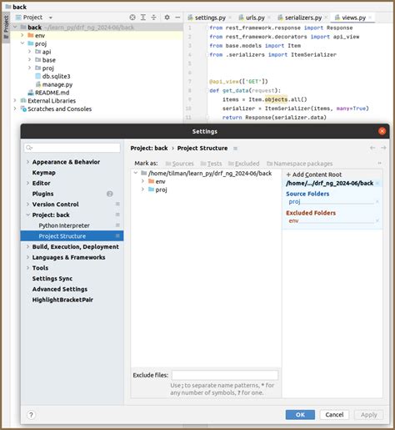Screen dimensions: 395x430
Task: Click the Select Opened File target icon
Action: coord(132,18)
